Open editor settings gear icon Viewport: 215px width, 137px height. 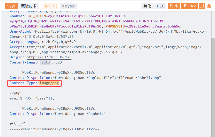point(209,6)
